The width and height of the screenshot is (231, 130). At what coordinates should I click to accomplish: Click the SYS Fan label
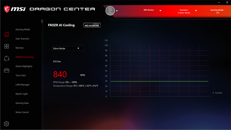pyautogui.click(x=57, y=61)
